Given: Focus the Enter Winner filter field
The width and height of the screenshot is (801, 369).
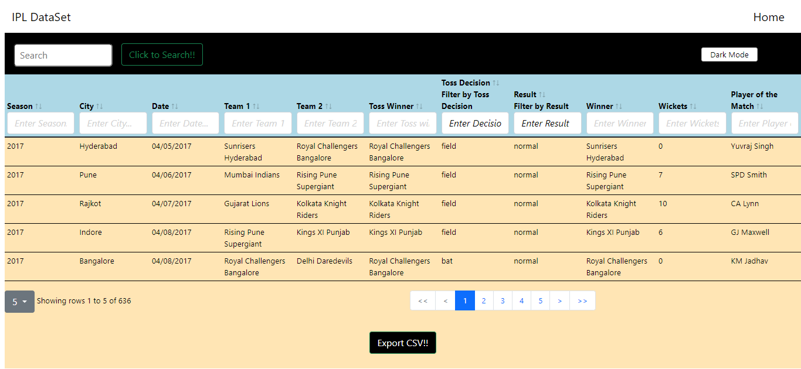Looking at the screenshot, I should (620, 123).
